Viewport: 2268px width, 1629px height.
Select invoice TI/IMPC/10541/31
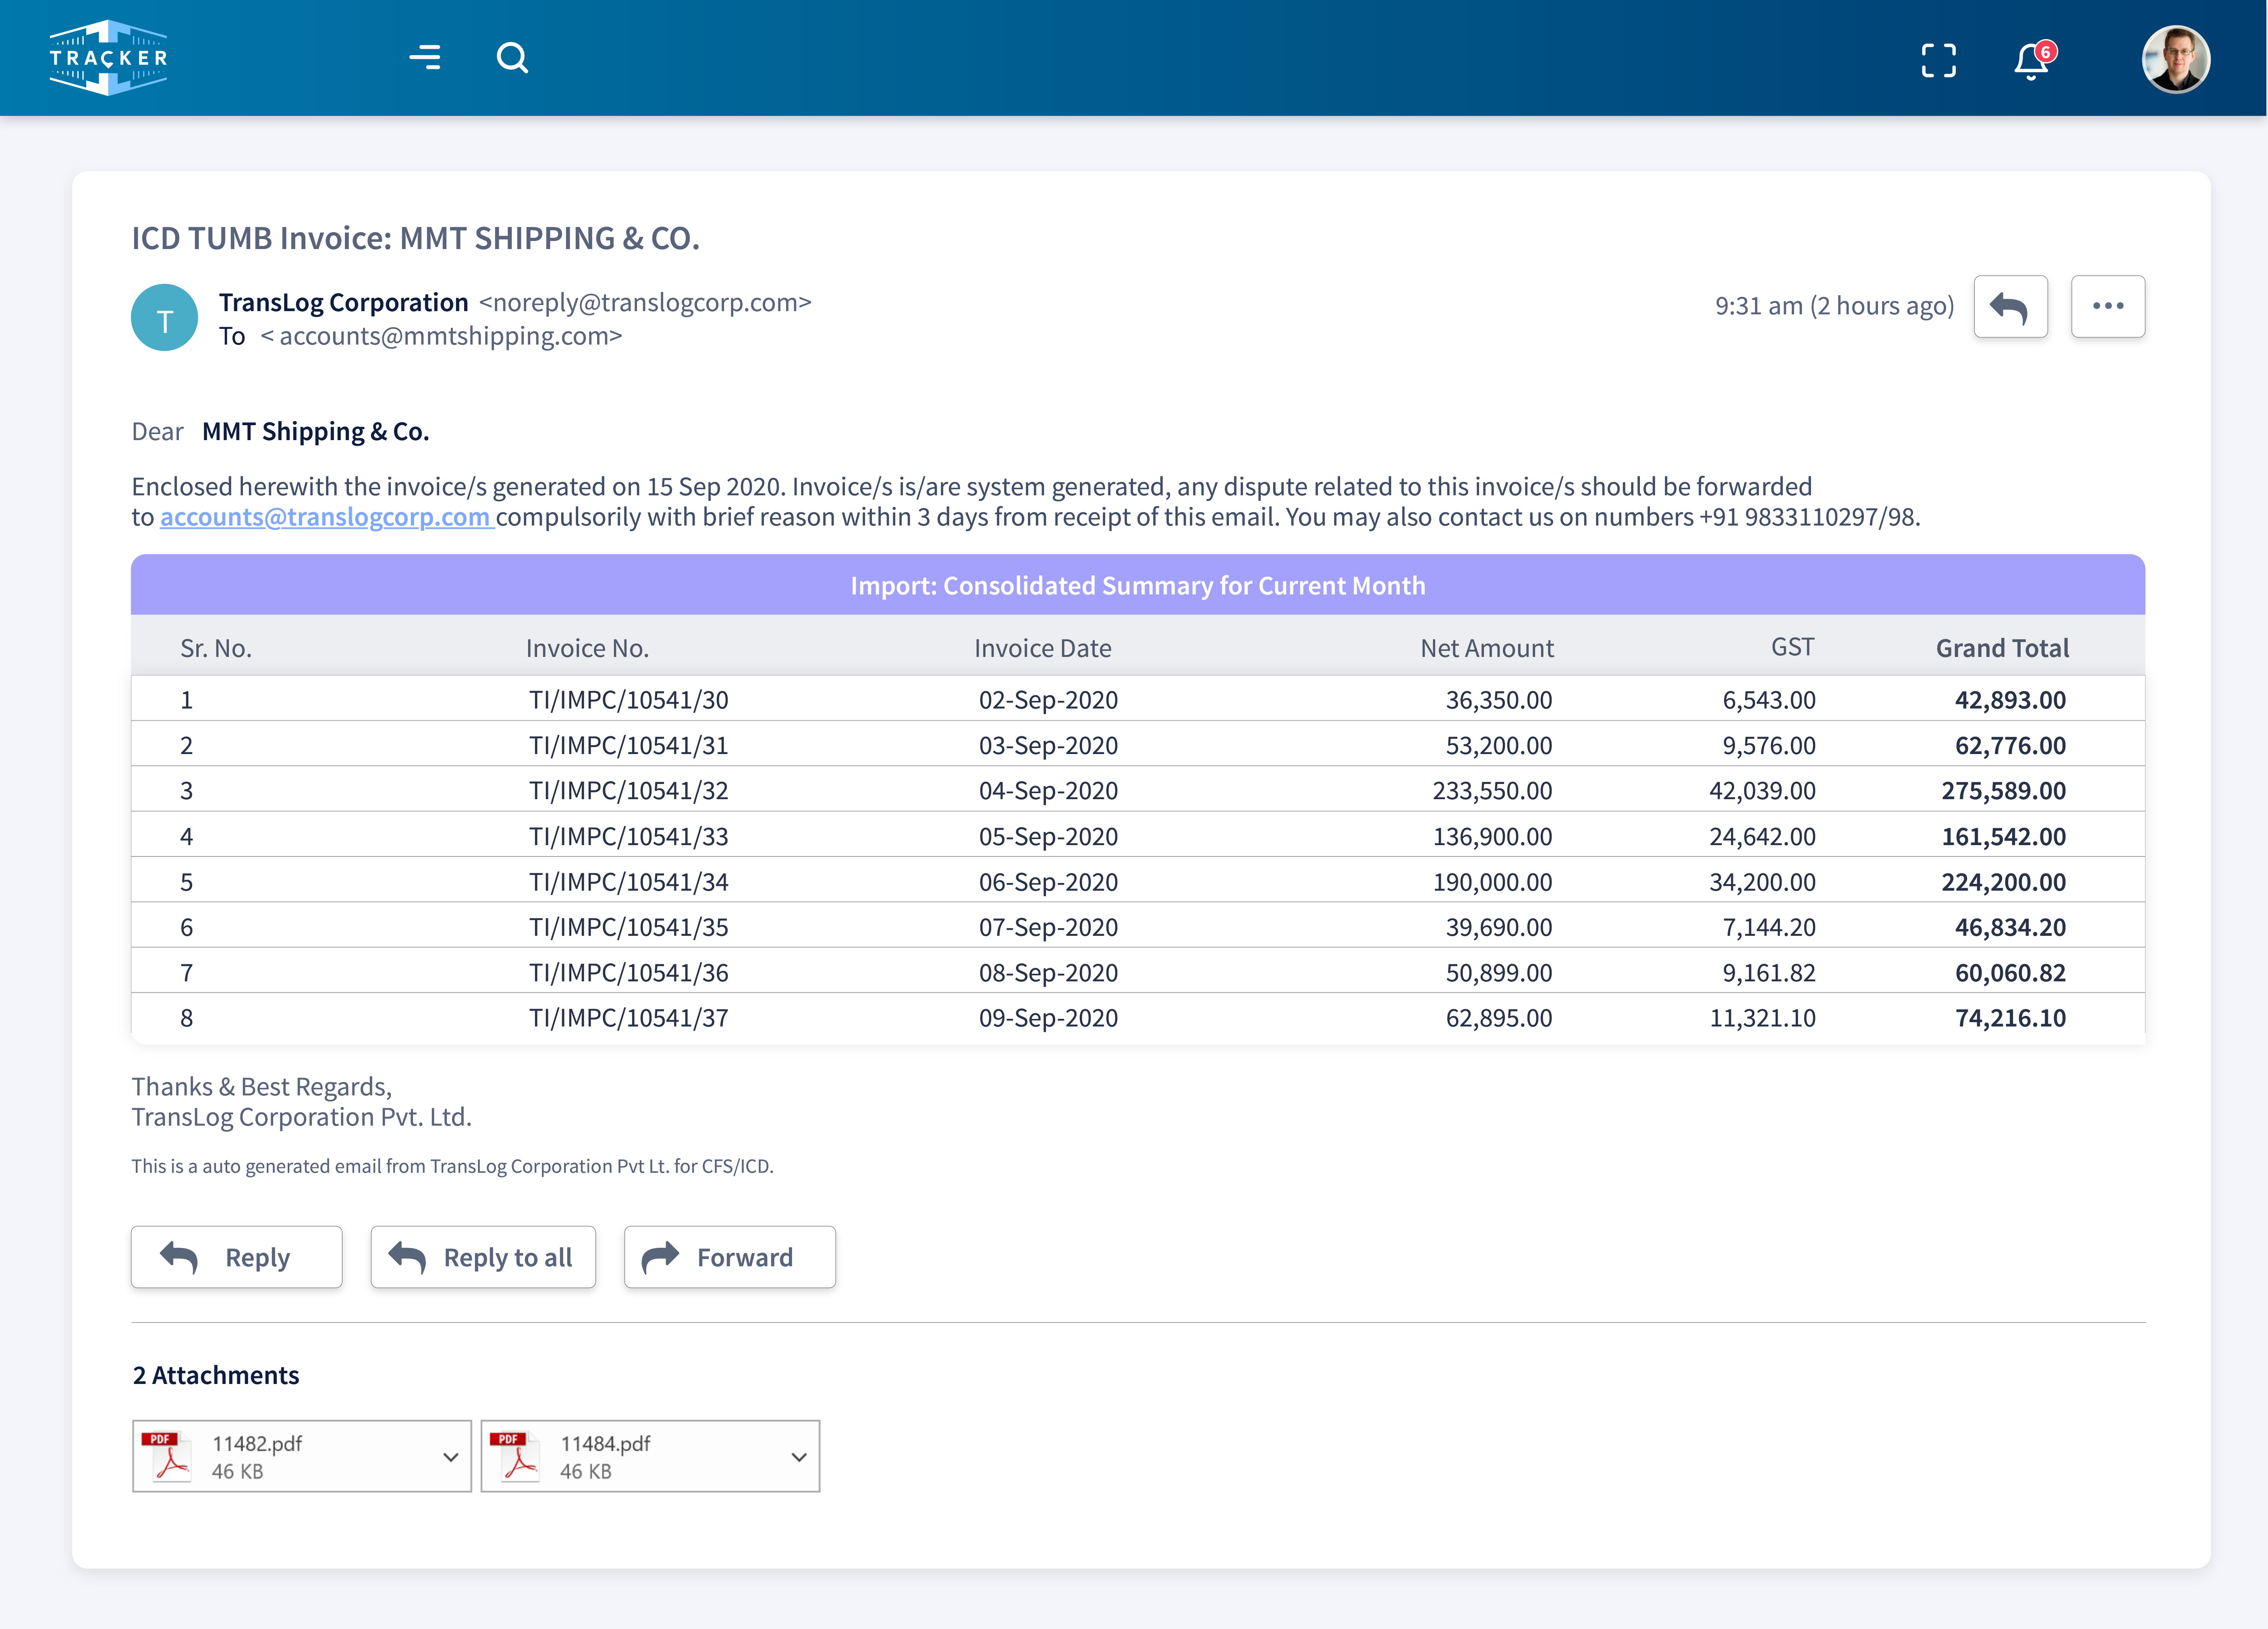coord(628,745)
